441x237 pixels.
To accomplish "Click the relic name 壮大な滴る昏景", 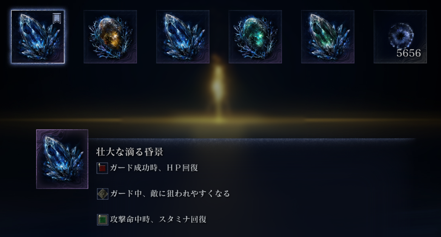I will [x=130, y=152].
